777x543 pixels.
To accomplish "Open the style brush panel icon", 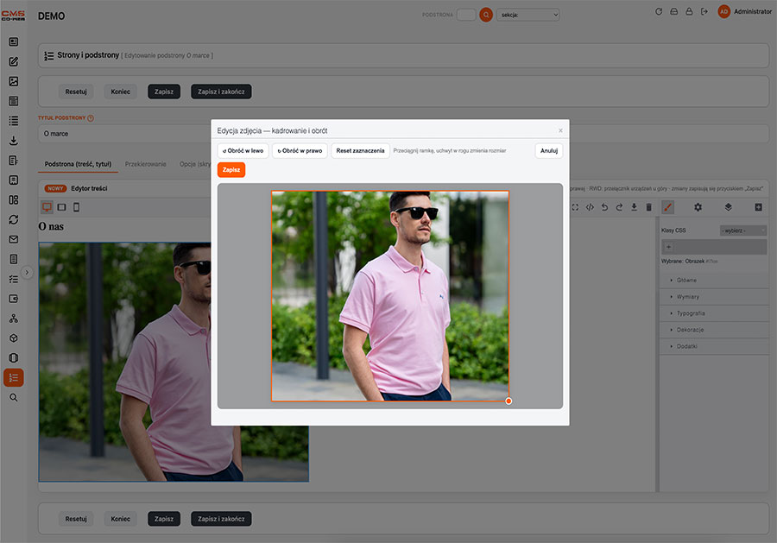I will pos(668,207).
